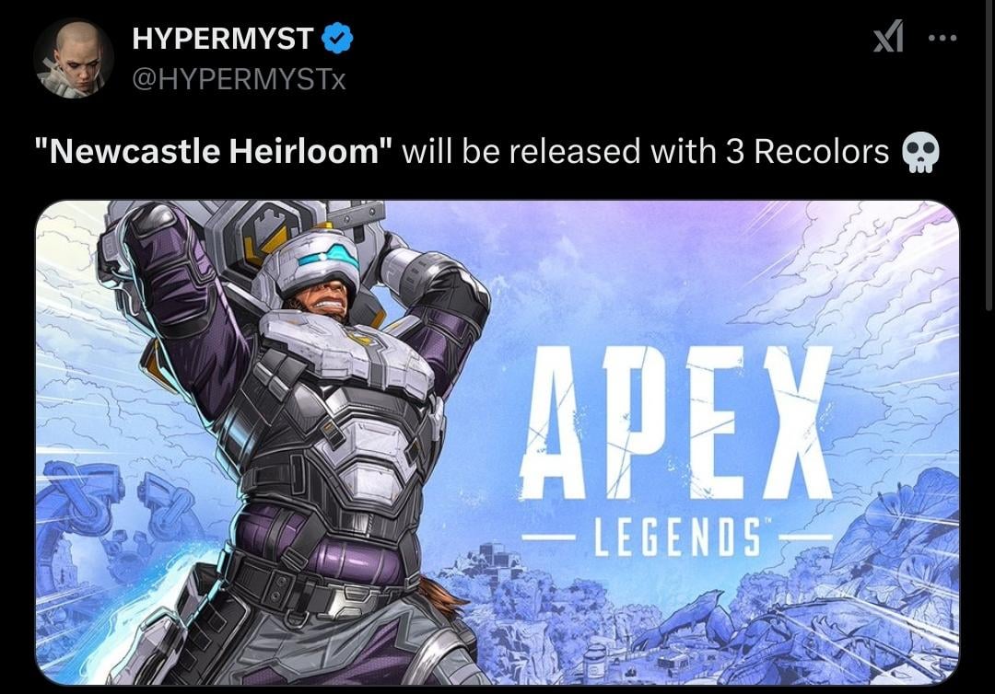Click the skull emoji in the post
Screen dimensions: 995x694
coord(920,152)
